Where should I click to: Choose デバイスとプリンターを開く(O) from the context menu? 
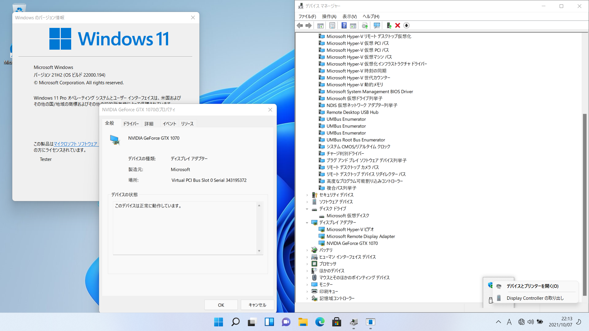tap(532, 286)
